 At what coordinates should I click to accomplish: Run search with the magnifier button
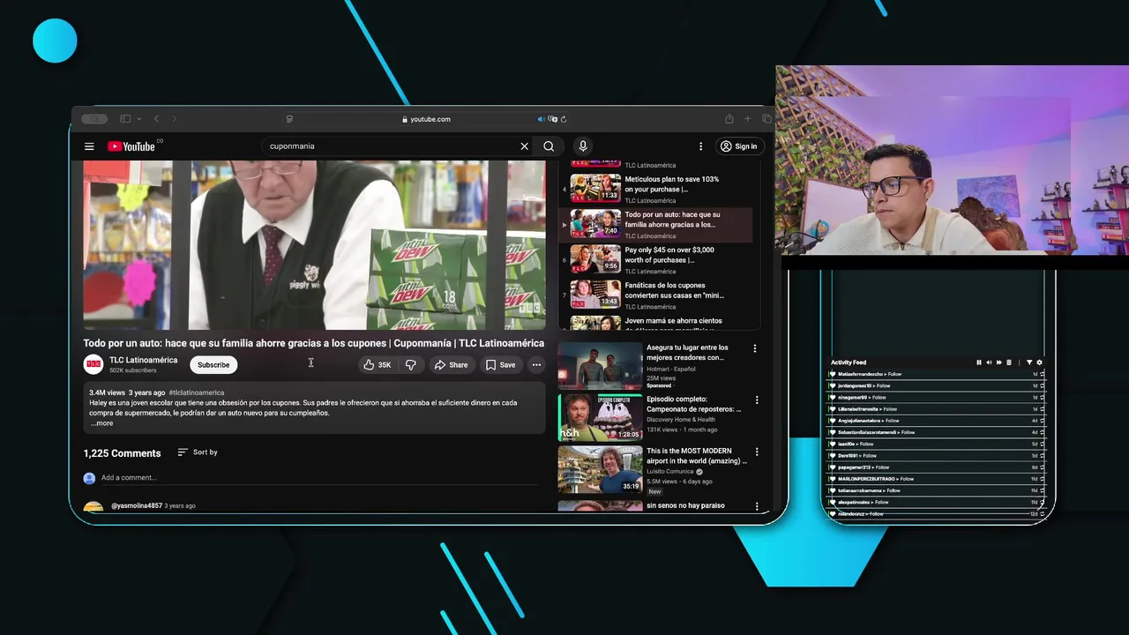click(549, 146)
